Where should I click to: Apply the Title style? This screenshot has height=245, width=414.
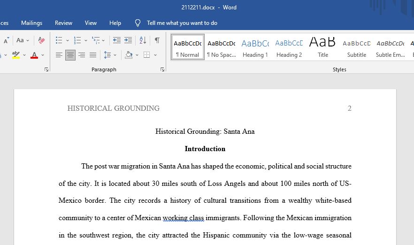tap(322, 47)
